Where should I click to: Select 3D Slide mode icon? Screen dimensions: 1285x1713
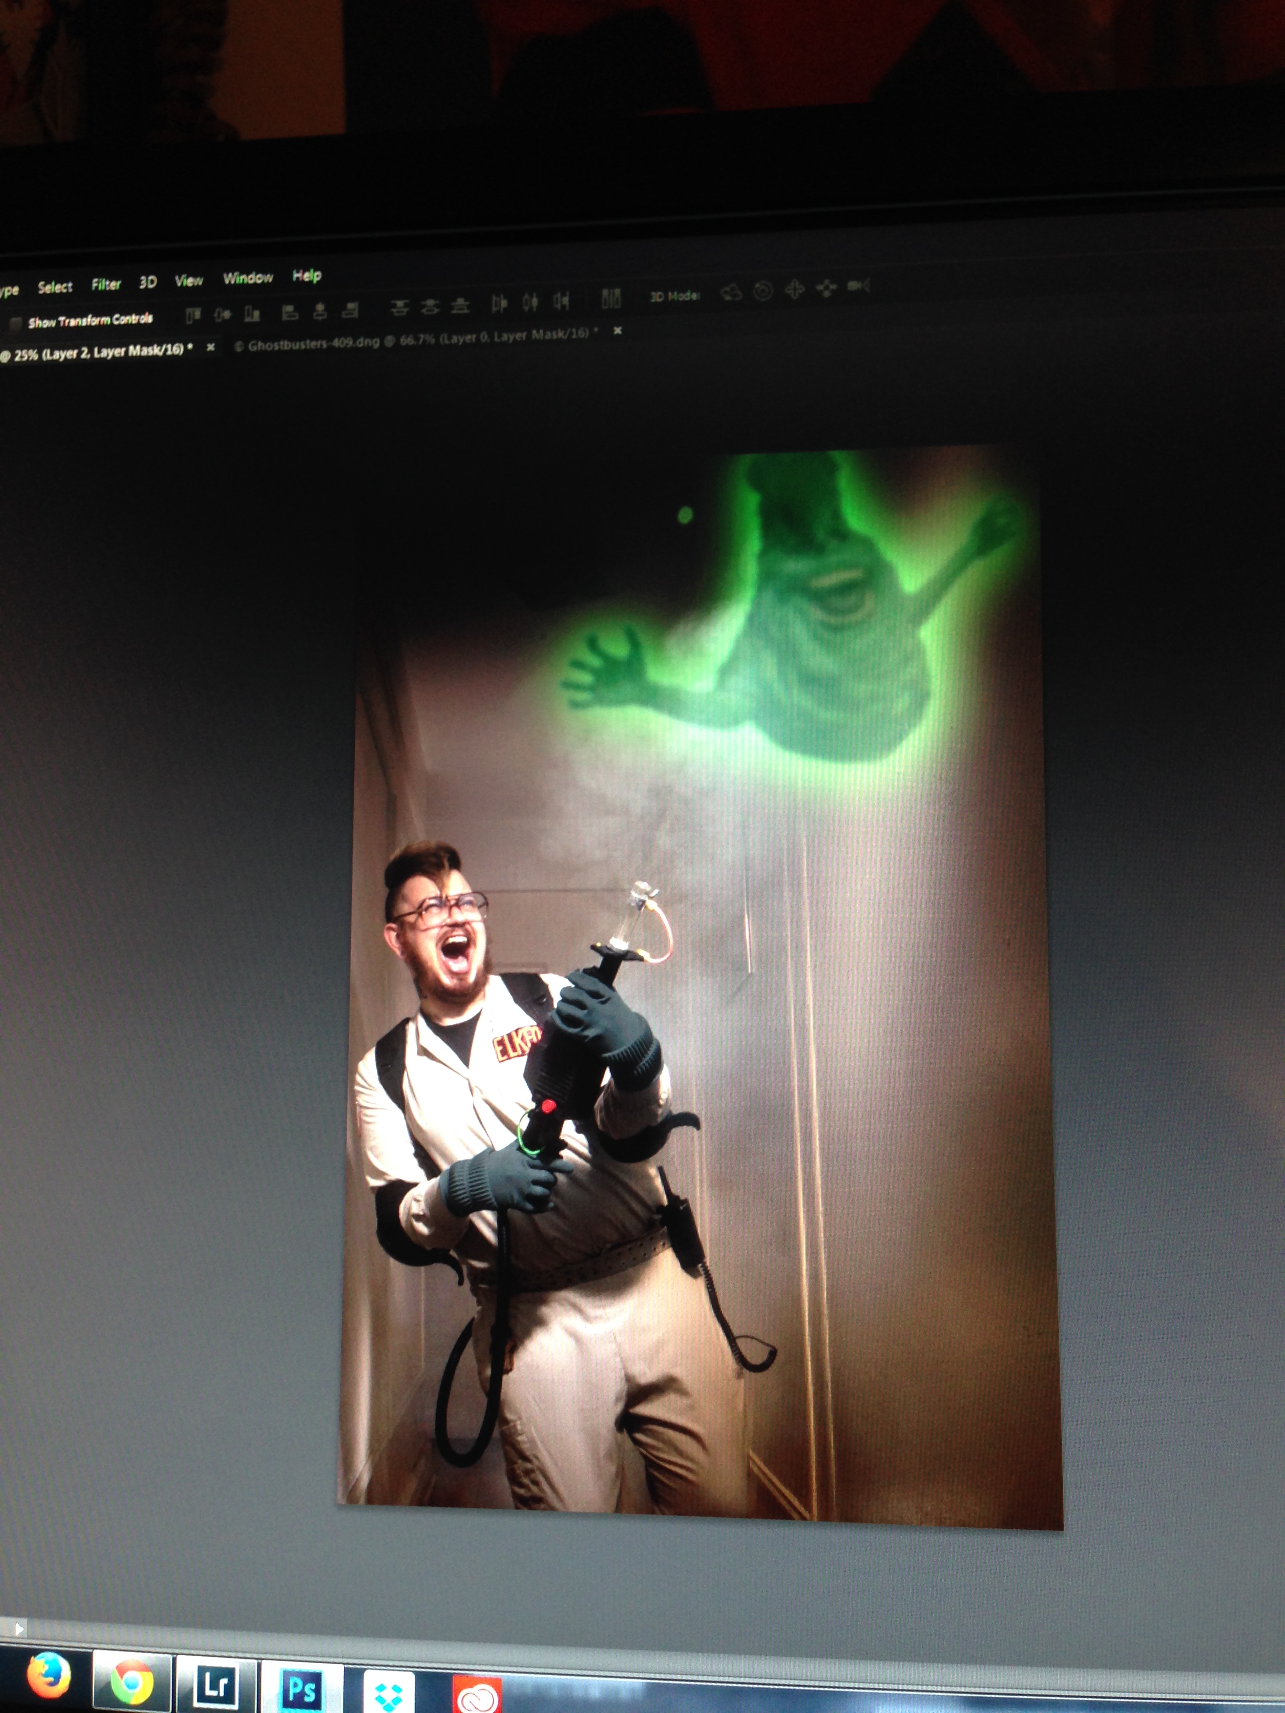click(826, 288)
